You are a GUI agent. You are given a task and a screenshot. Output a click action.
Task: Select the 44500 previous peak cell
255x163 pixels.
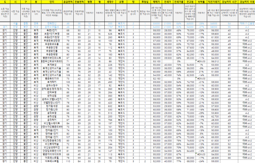coord(190,24)
